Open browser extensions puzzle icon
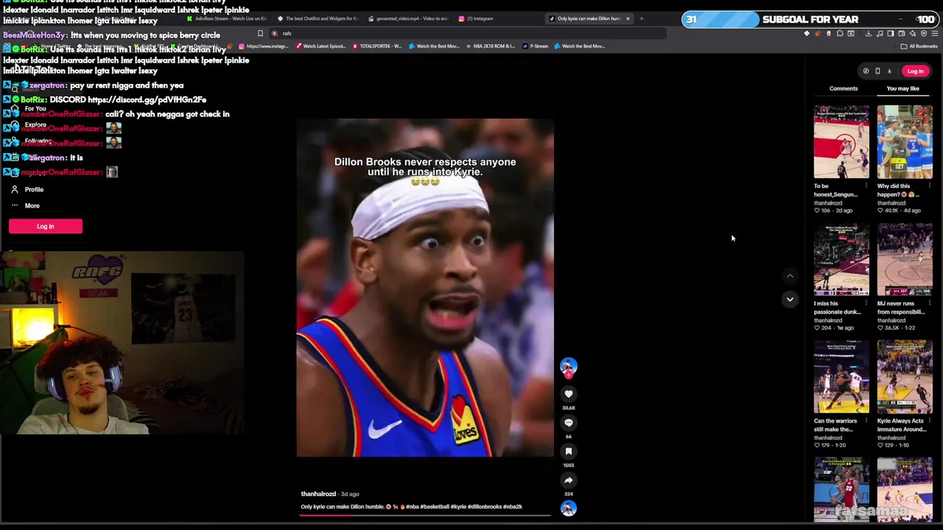 (x=840, y=33)
